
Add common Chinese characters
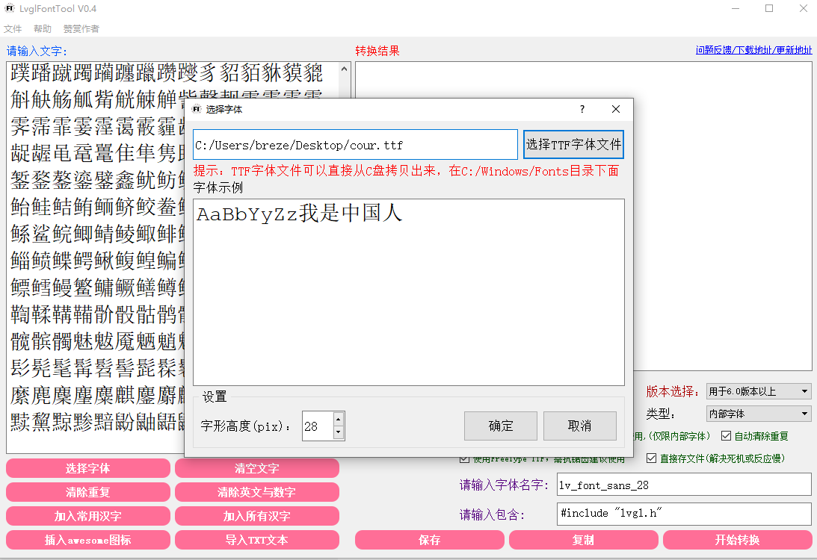tap(87, 515)
